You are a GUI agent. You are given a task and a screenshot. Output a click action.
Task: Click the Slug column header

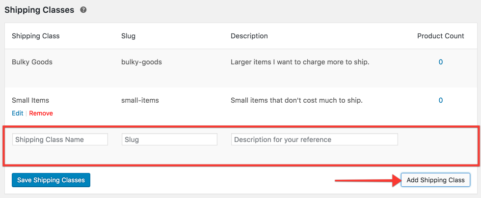pyautogui.click(x=129, y=36)
